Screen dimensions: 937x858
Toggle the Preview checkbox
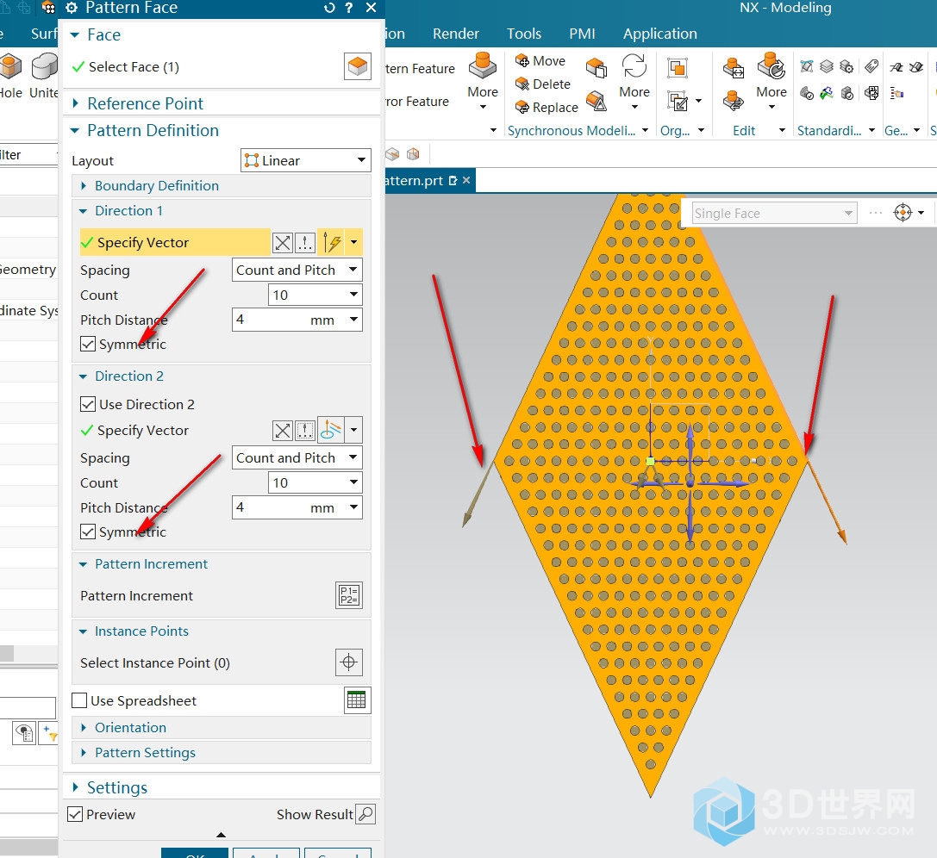(x=75, y=814)
